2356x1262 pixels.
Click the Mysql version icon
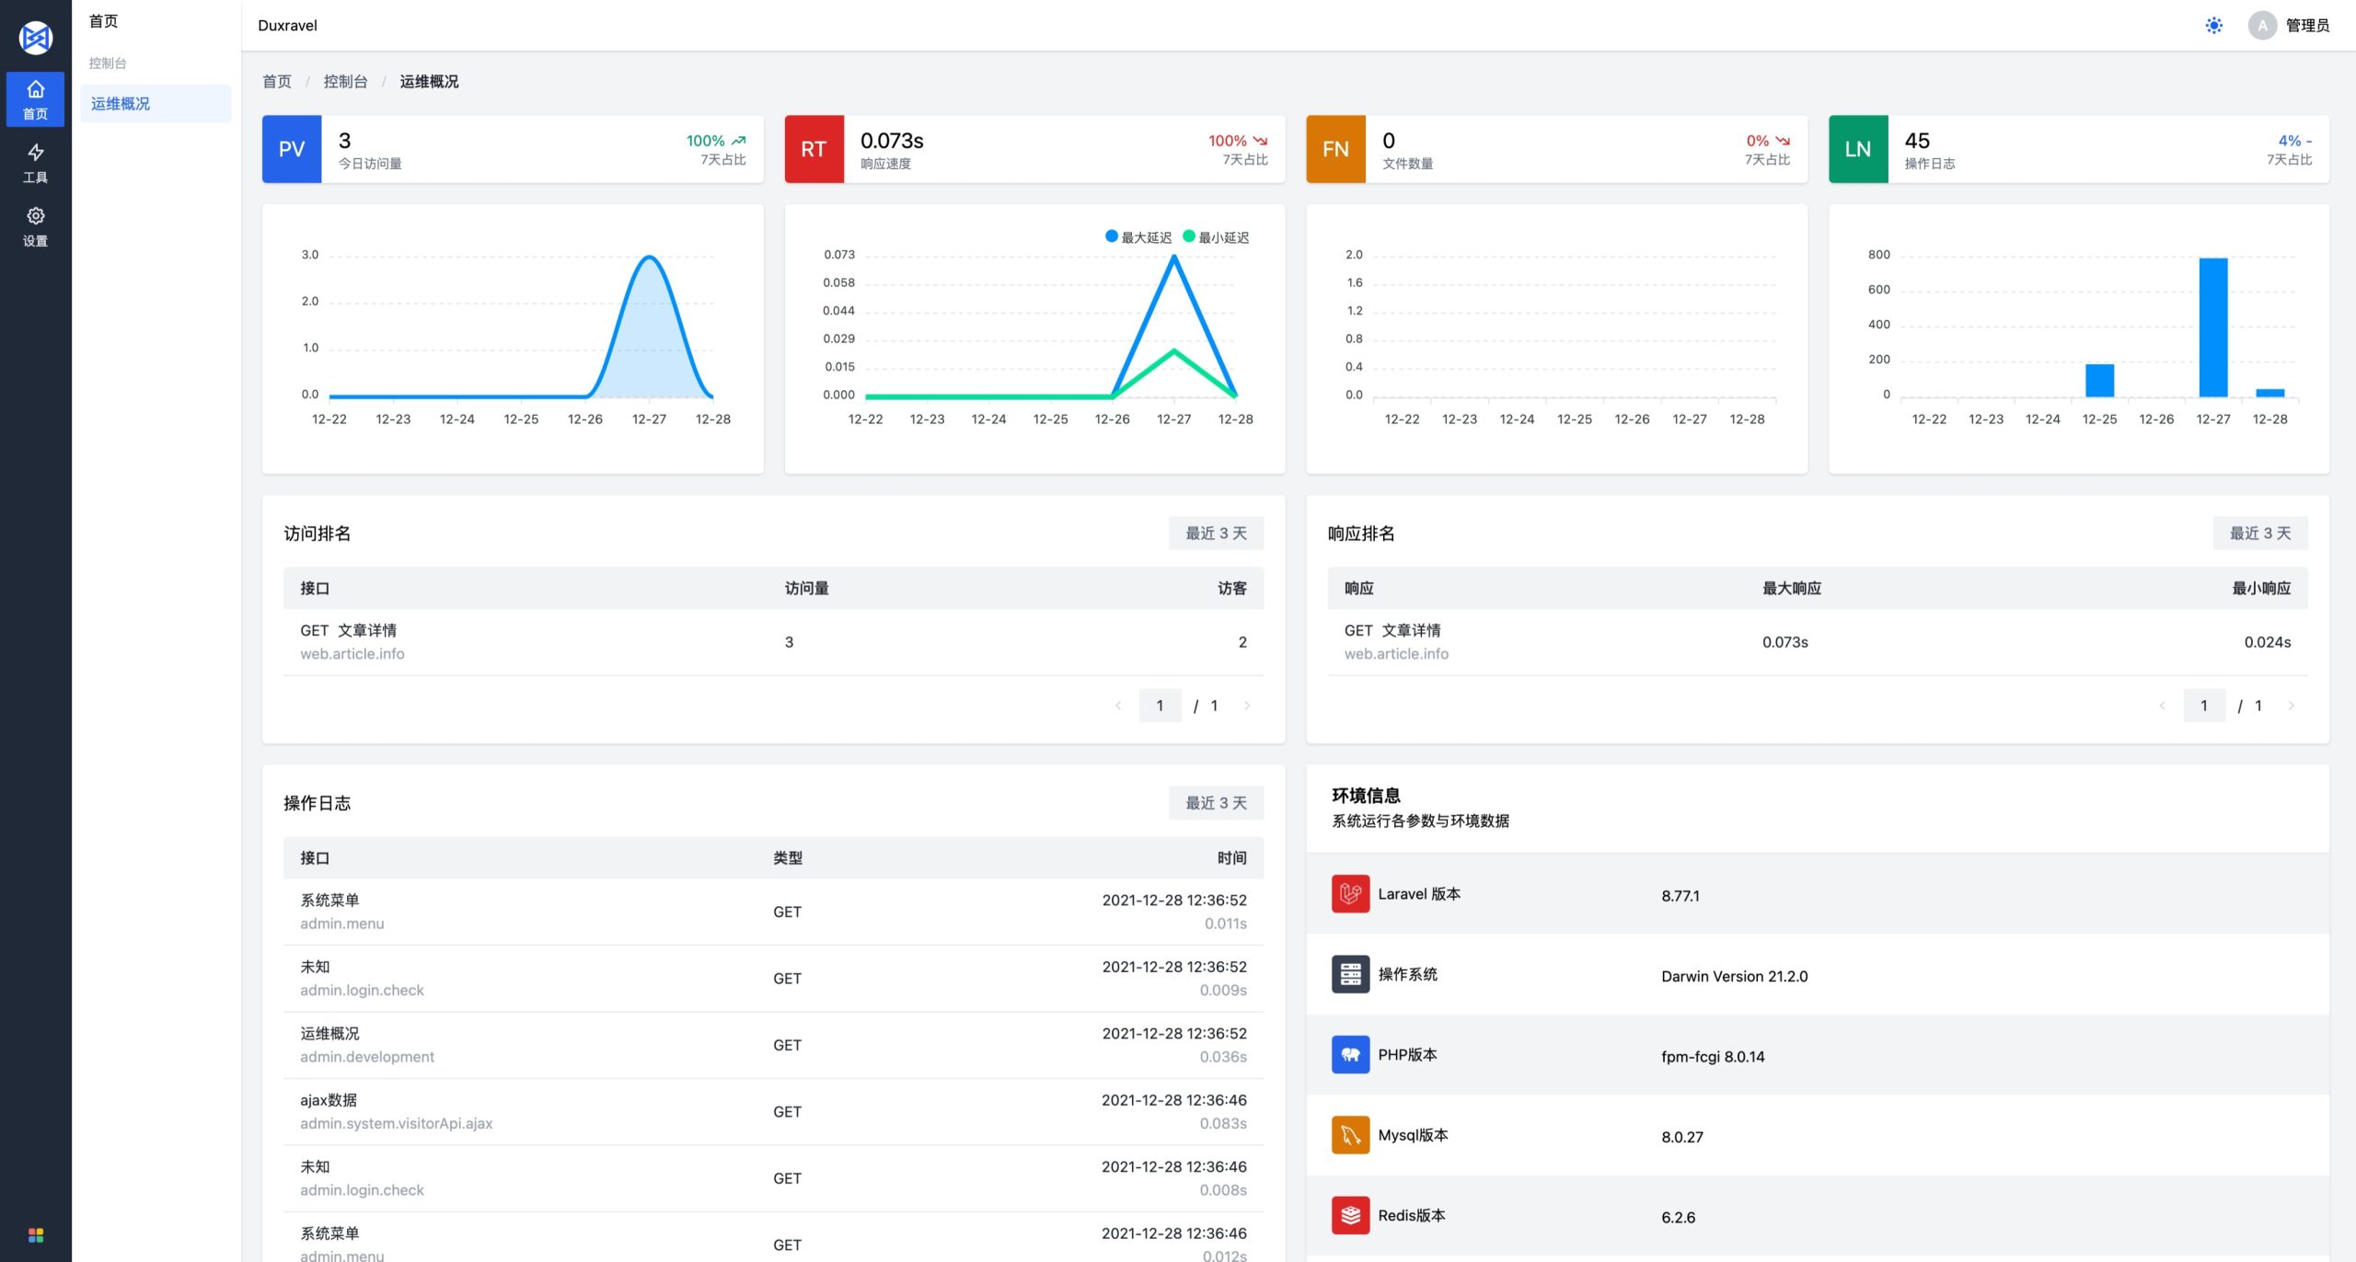pos(1350,1134)
